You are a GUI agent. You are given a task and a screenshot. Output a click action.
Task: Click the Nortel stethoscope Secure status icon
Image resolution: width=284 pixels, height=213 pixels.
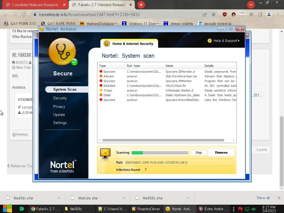[62, 52]
